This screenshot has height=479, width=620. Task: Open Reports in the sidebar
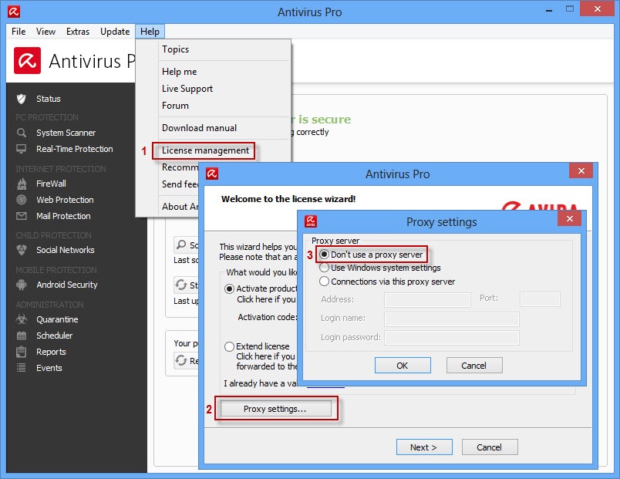pos(51,352)
